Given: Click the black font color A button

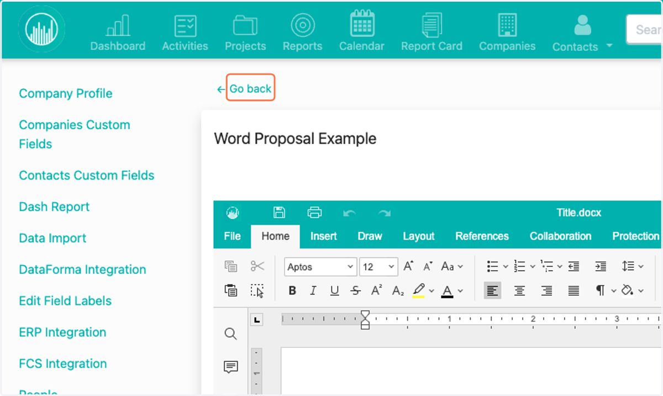Looking at the screenshot, I should pos(448,291).
